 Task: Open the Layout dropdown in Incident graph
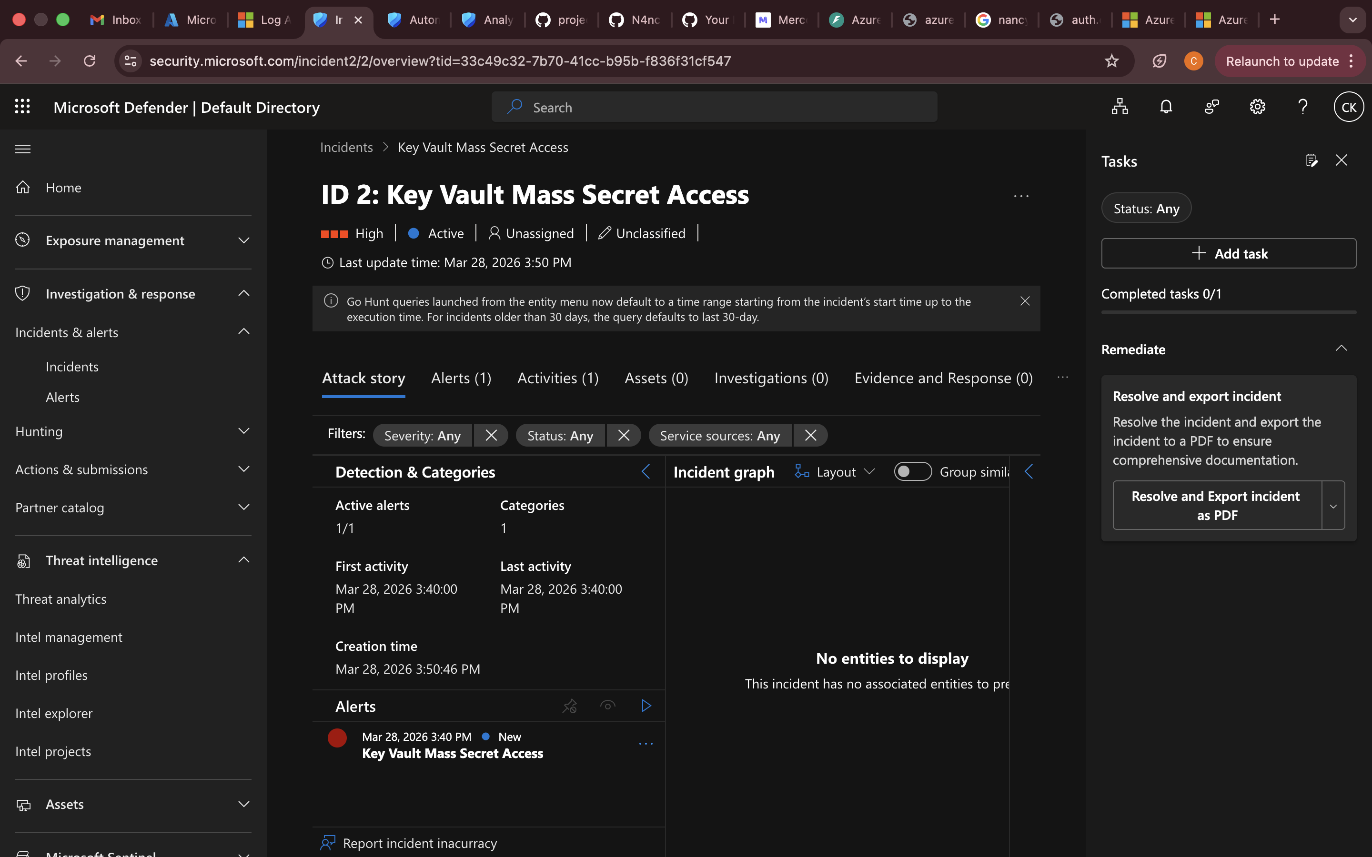[836, 471]
